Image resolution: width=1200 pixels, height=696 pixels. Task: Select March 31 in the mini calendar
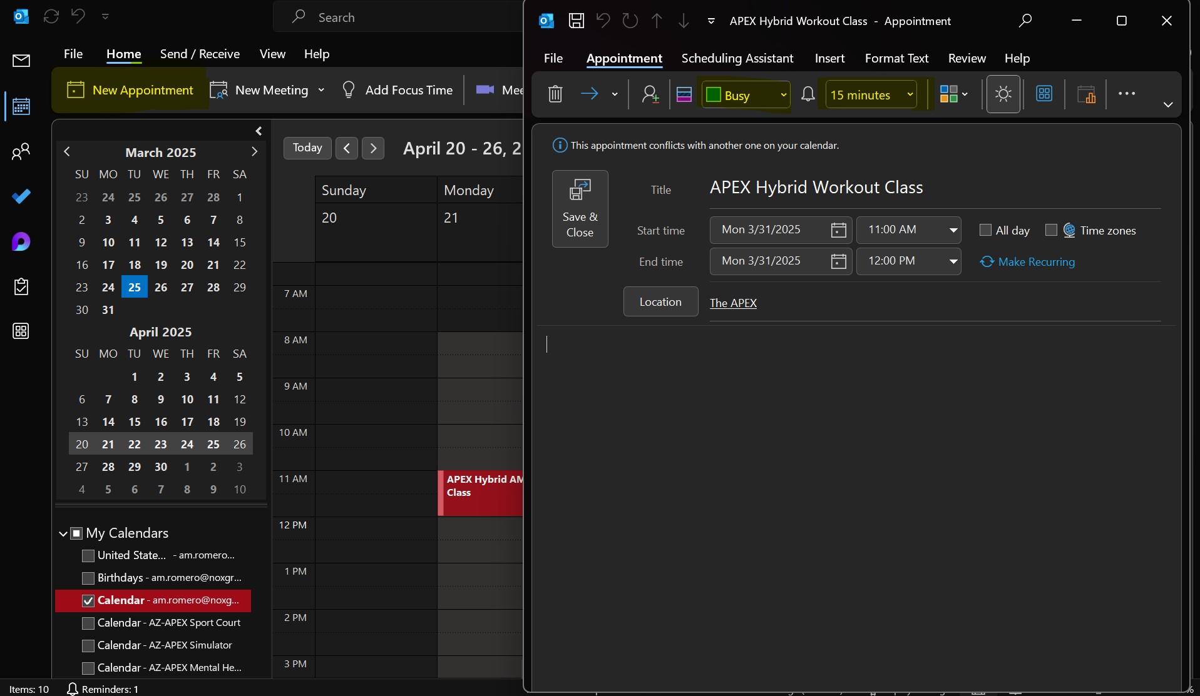(x=108, y=310)
